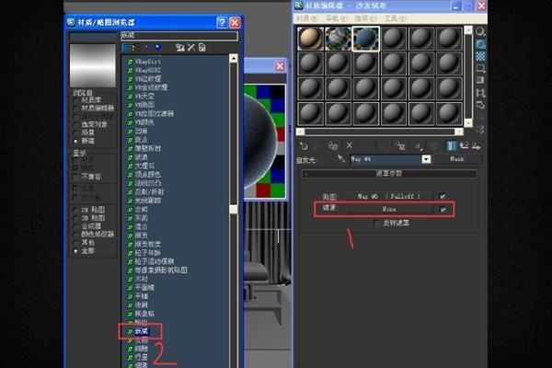Click the get material icon in editor toolbar
This screenshot has height=368, width=552.
point(304,145)
